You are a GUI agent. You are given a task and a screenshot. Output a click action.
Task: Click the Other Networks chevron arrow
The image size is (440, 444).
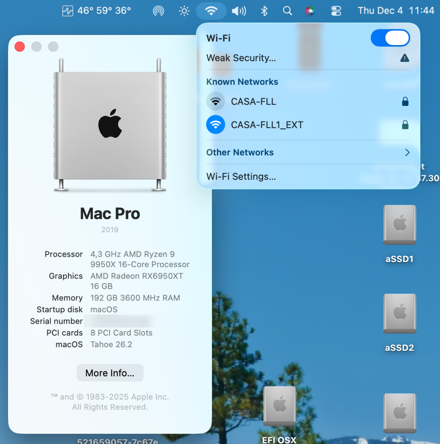click(407, 152)
